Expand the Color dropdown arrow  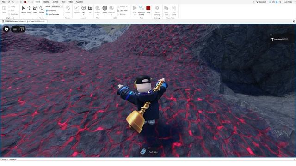[105, 15]
